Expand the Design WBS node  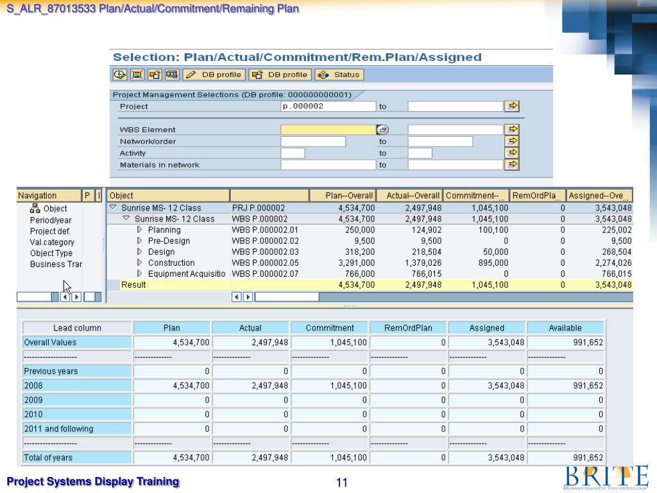[139, 252]
